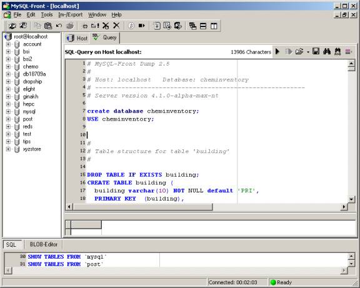
Task: Open the File menu
Action: point(17,15)
